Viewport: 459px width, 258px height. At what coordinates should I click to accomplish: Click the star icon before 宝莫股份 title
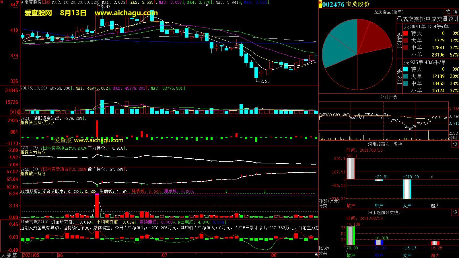point(22,2)
